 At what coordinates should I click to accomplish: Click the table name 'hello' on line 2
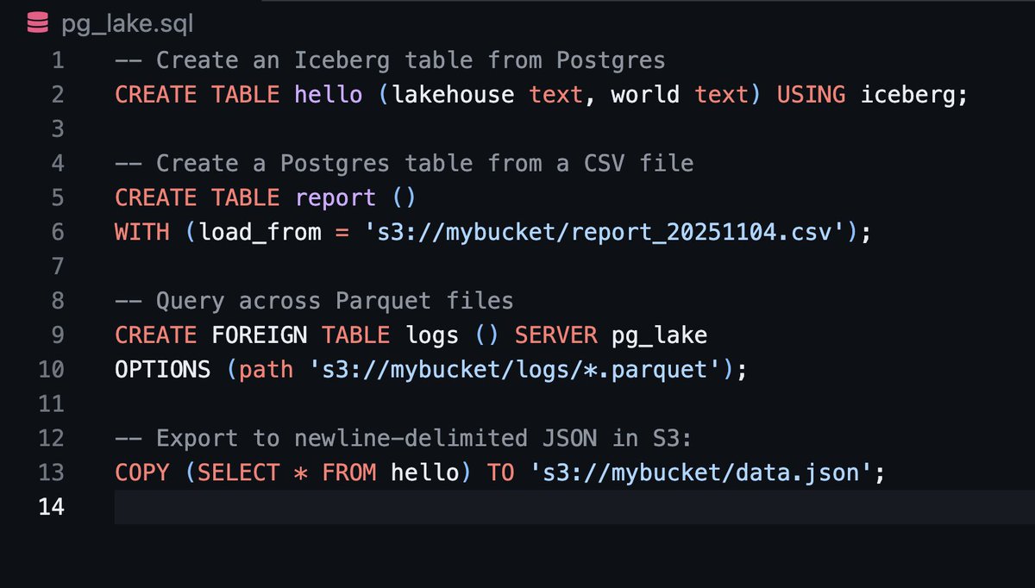(328, 95)
